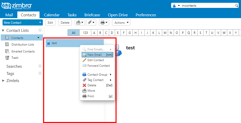This screenshot has width=241, height=123.
Task: Switch to the Calendar tab
Action: coord(52,15)
